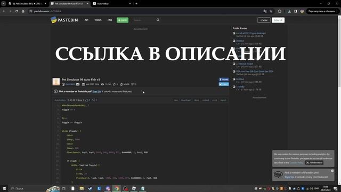341x192 pixels.
Task: Click the star rating icon in paste info
Action: pyautogui.click(x=114, y=84)
